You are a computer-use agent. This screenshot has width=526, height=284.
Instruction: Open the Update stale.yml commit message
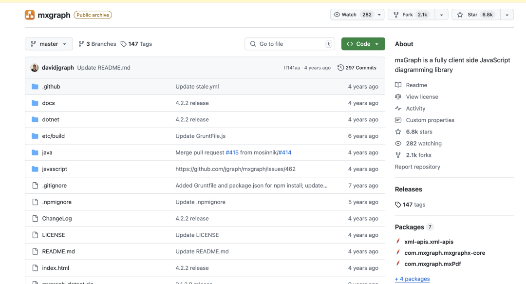click(197, 87)
